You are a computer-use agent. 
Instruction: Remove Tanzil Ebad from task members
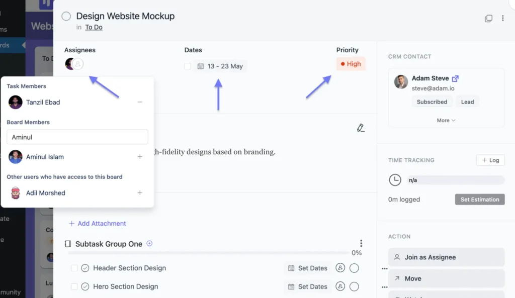140,102
